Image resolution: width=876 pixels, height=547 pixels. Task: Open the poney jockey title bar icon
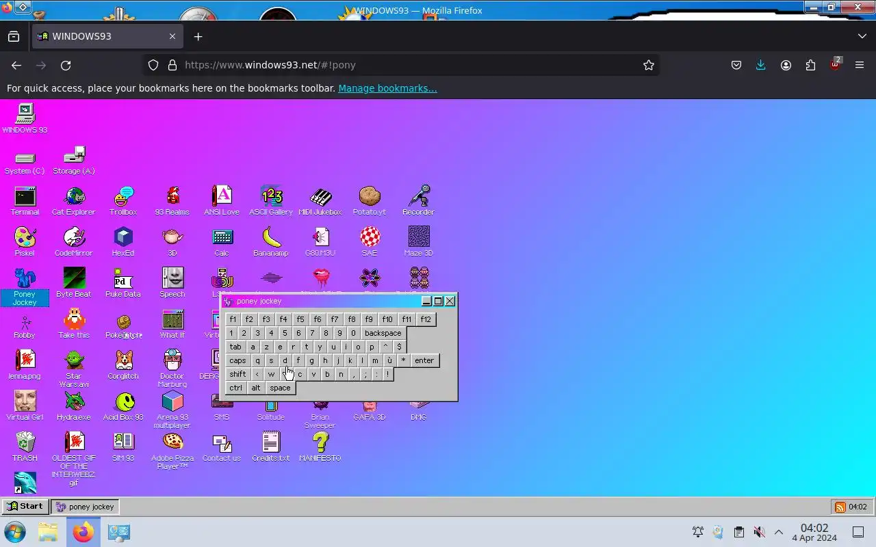[229, 301]
